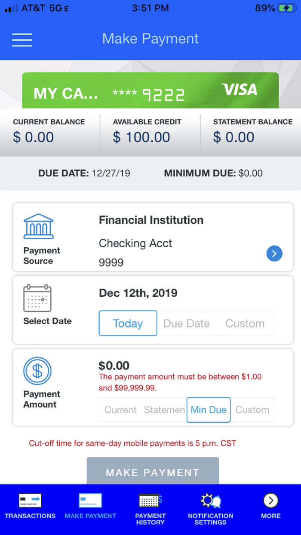Open Notification Settings via bell icon
This screenshot has height=535, width=301.
pyautogui.click(x=210, y=501)
